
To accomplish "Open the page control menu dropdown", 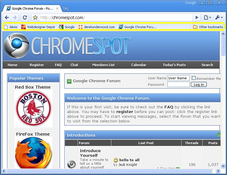I will [x=208, y=17].
